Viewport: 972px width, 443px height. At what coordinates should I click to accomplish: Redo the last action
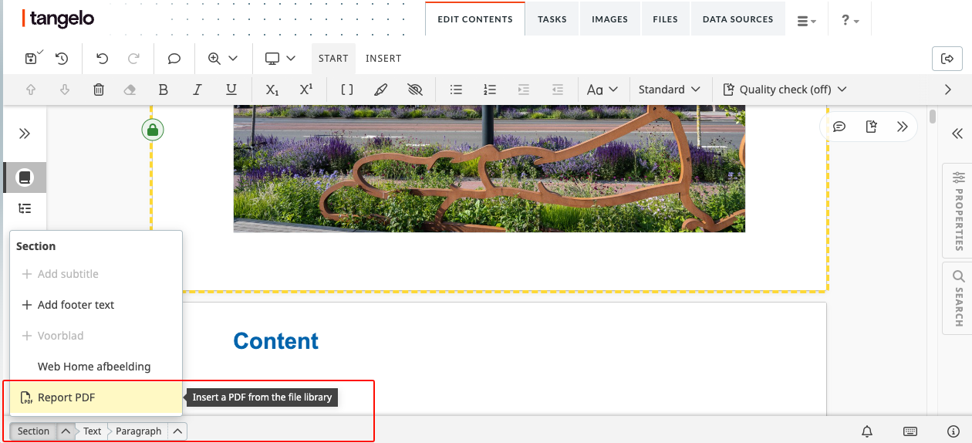coord(133,59)
